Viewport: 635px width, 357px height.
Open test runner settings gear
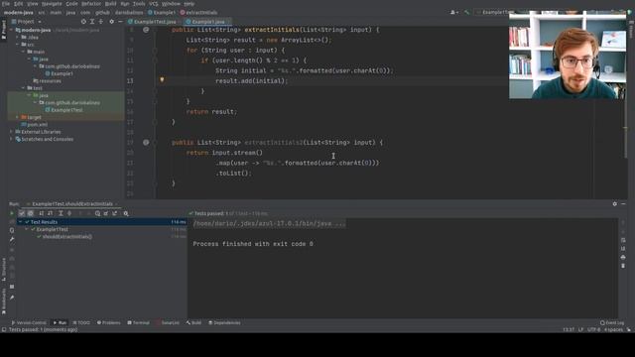click(126, 213)
